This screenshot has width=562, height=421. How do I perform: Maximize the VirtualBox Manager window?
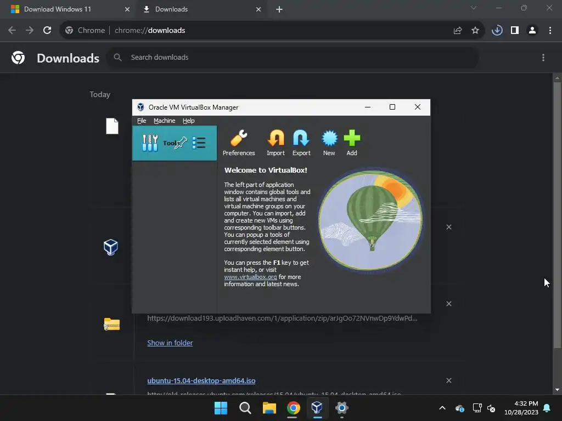pos(392,107)
